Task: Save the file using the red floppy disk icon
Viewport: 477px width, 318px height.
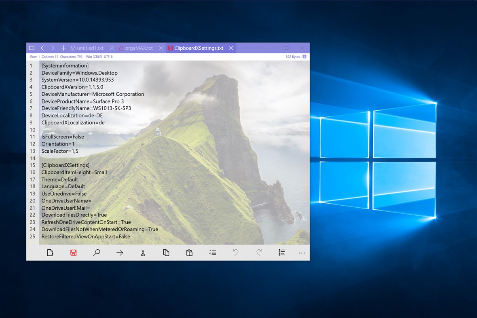Action: coord(73,252)
